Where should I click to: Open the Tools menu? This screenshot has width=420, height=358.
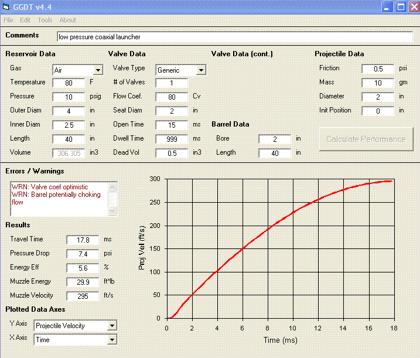pos(45,20)
